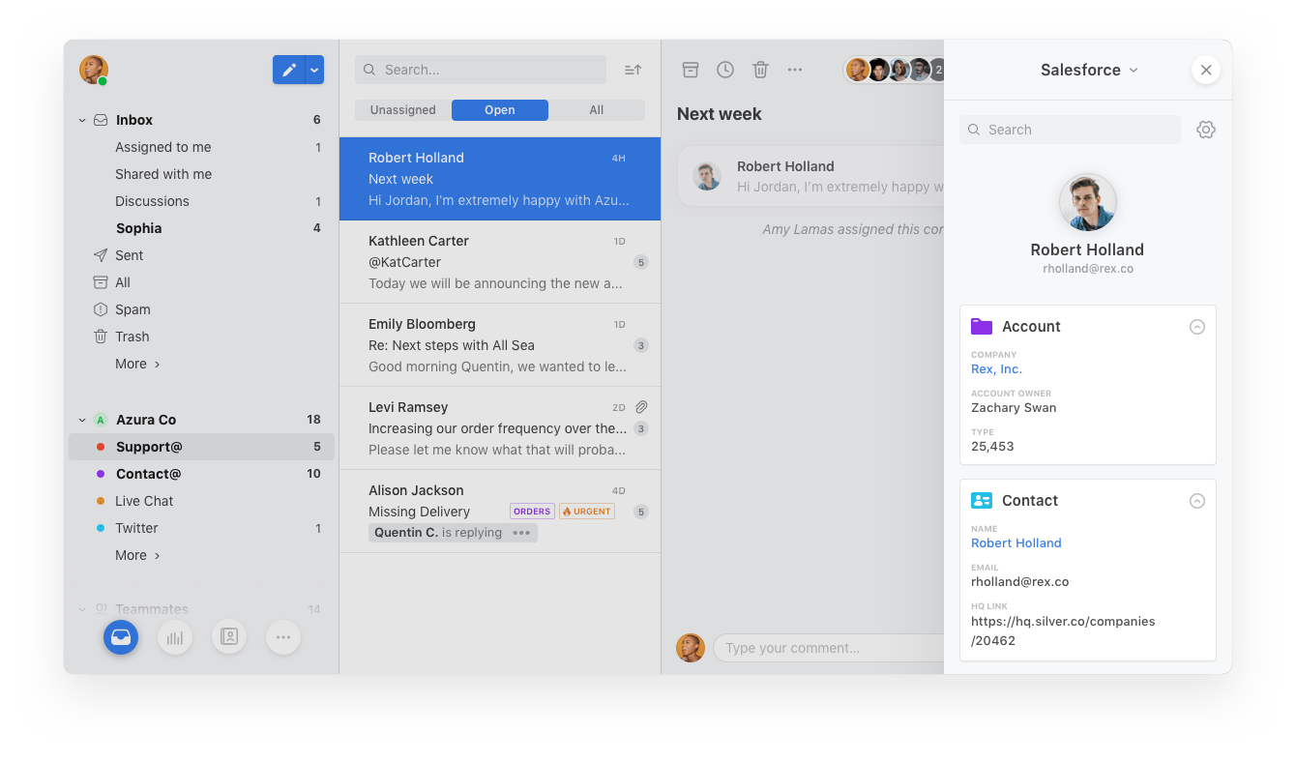Screen dimensions: 1296x762
Task: Snooze the conversation with the clock icon
Action: click(x=725, y=69)
